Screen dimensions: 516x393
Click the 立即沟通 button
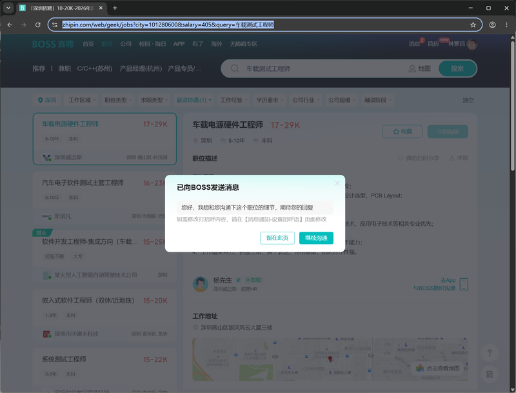(x=448, y=132)
